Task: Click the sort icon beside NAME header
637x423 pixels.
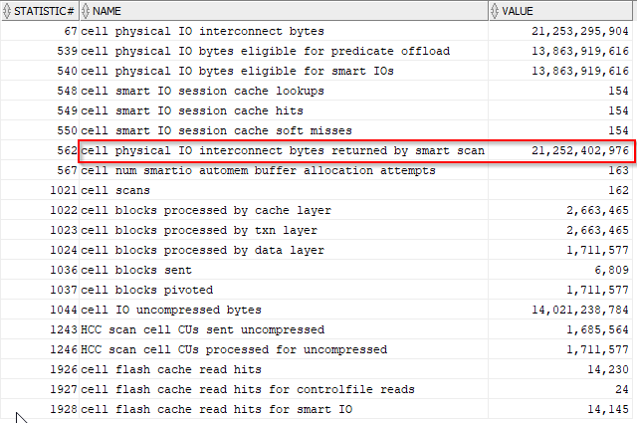Action: click(x=88, y=11)
